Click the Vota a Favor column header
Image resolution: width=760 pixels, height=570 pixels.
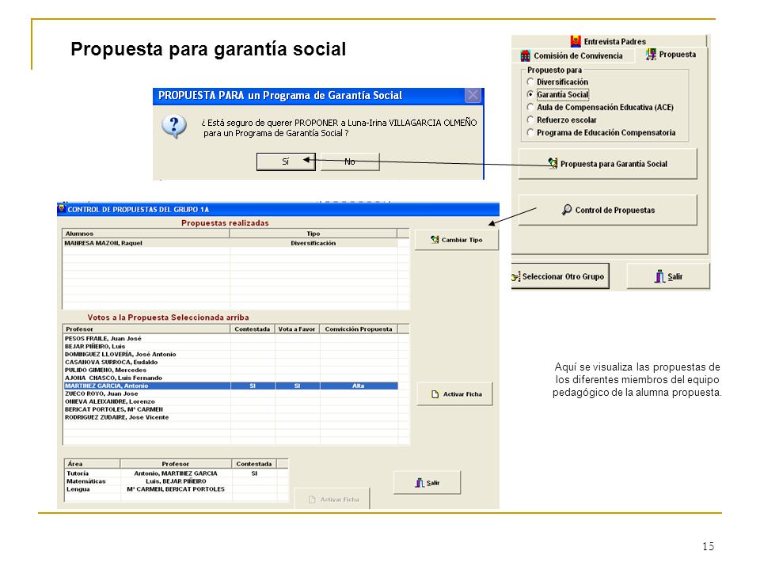(297, 329)
